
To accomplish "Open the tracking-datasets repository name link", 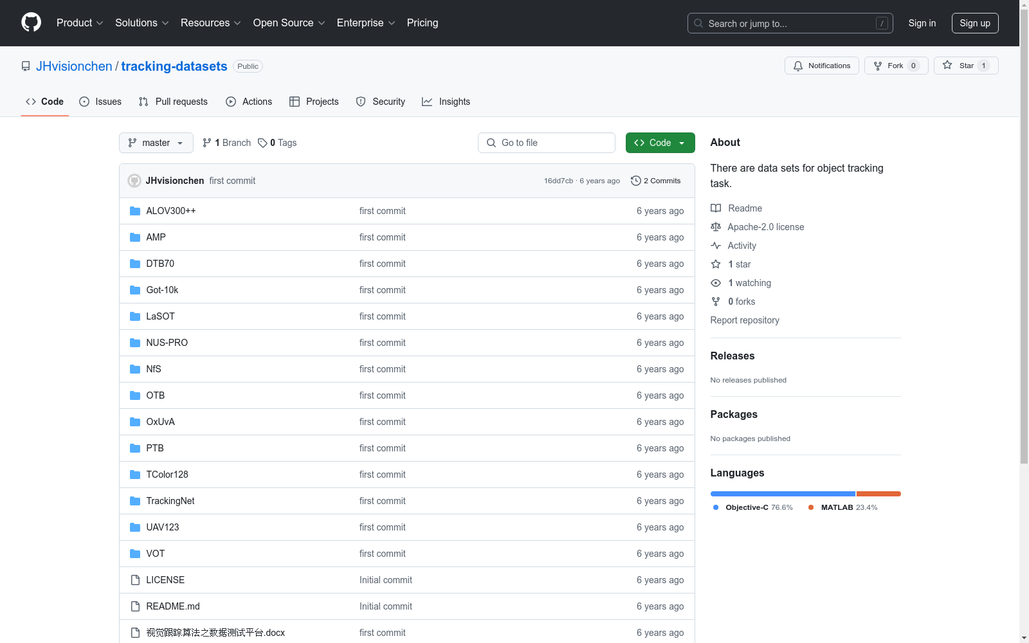I will click(x=174, y=66).
